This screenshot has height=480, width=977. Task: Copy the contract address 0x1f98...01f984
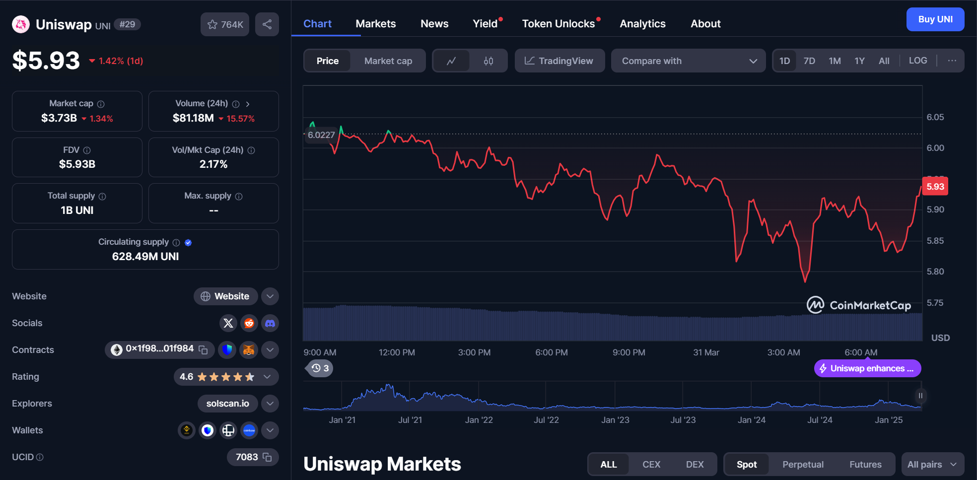(203, 349)
